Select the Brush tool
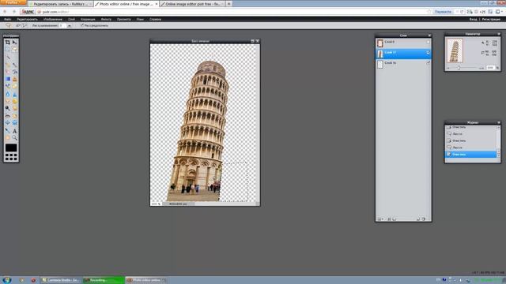 [x=14, y=65]
